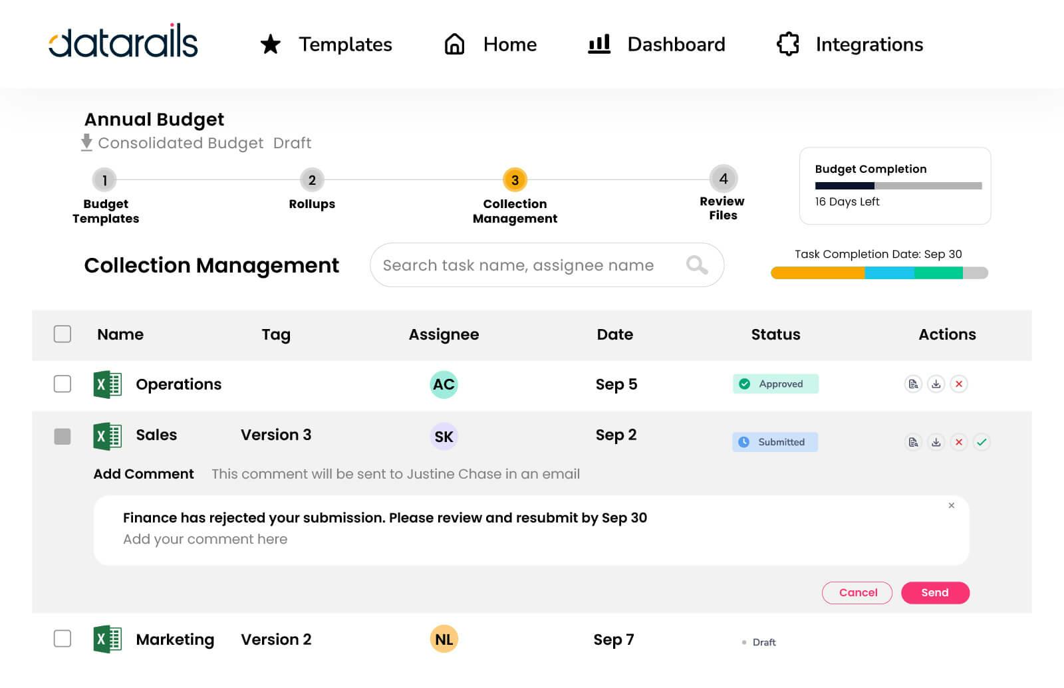The width and height of the screenshot is (1064, 688).
Task: Select the Marketing row checkbox
Action: [62, 639]
